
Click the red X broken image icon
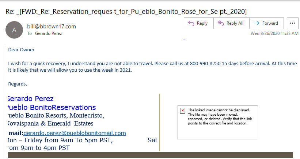[183, 111]
